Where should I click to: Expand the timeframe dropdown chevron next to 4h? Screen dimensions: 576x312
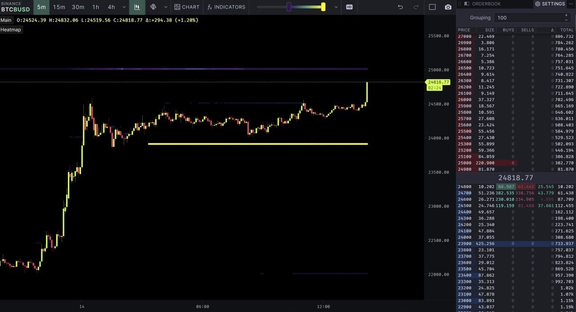click(x=124, y=7)
